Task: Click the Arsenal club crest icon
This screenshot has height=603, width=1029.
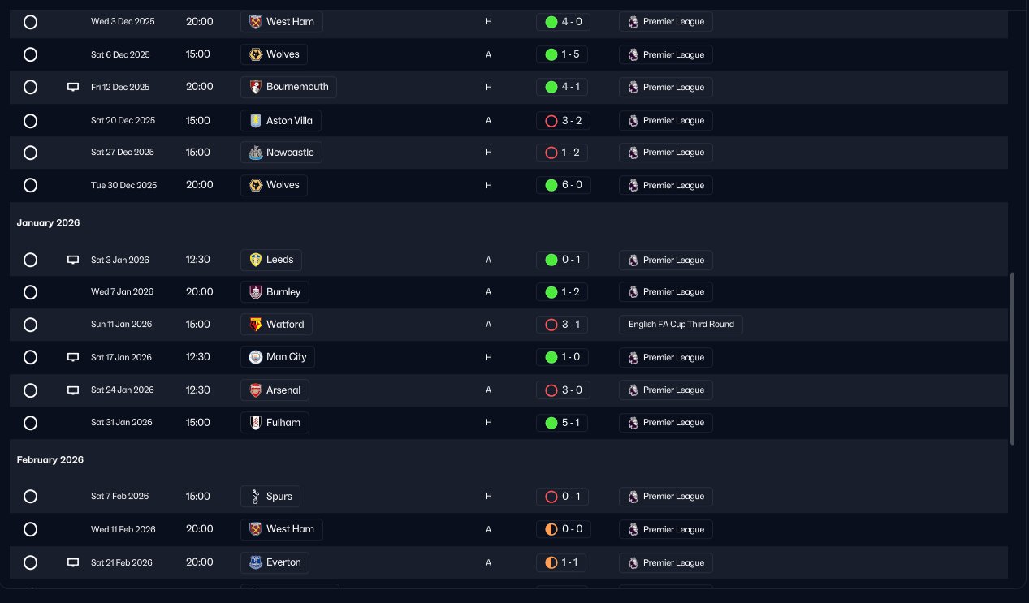Action: (255, 390)
